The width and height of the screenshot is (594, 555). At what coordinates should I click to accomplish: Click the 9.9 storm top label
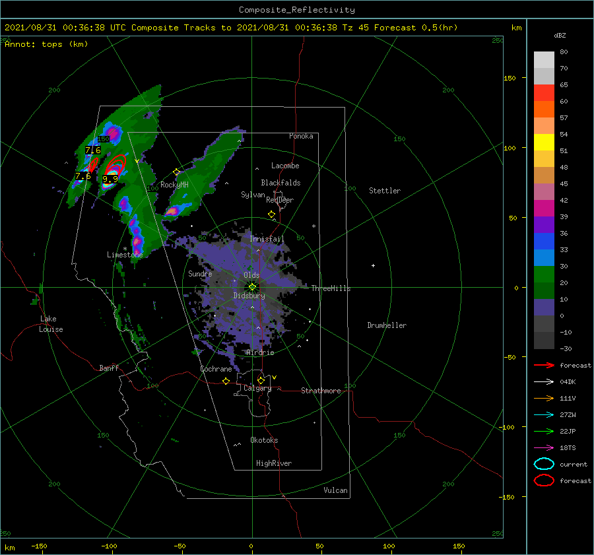click(110, 179)
